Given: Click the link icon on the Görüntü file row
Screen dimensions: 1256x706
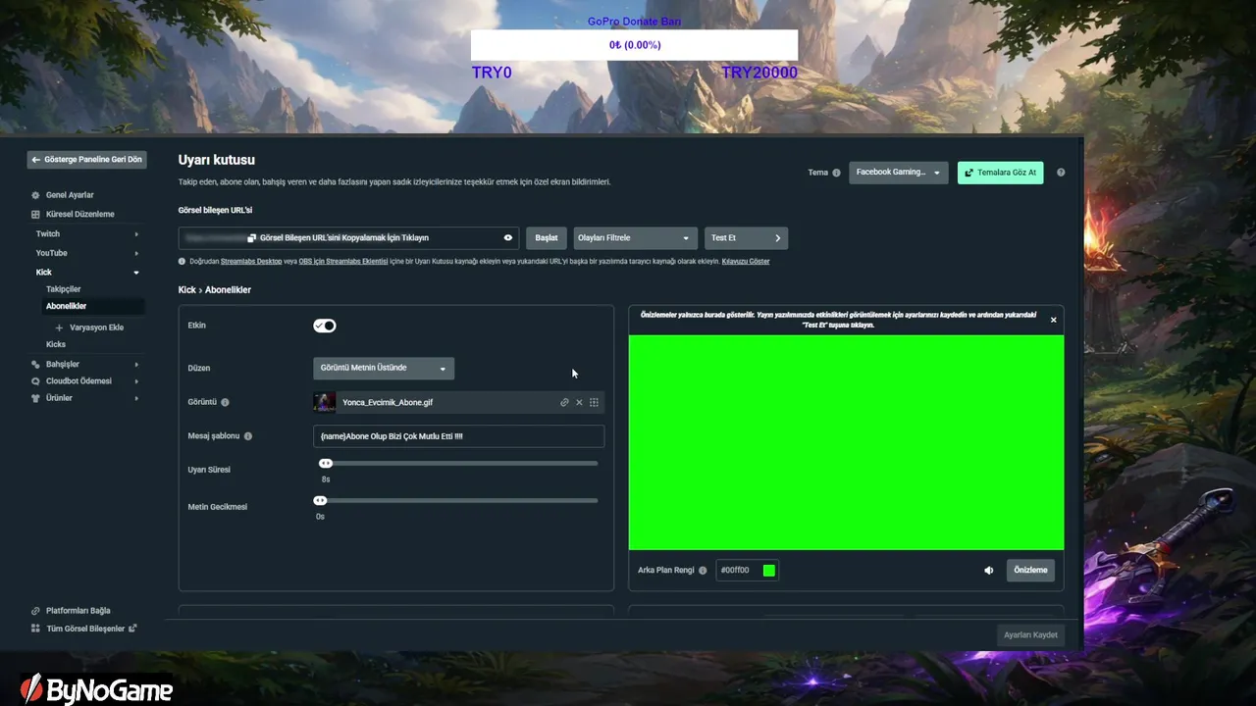Looking at the screenshot, I should [564, 402].
